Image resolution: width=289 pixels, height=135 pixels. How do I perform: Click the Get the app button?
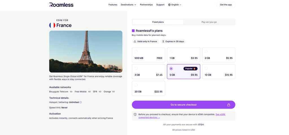226,5
